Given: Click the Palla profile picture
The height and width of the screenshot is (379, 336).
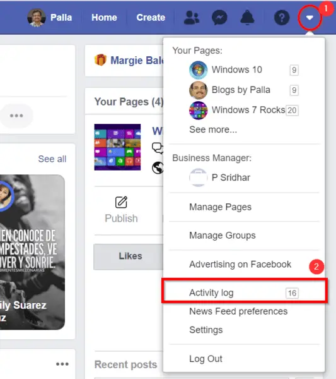Looking at the screenshot, I should pos(37,18).
